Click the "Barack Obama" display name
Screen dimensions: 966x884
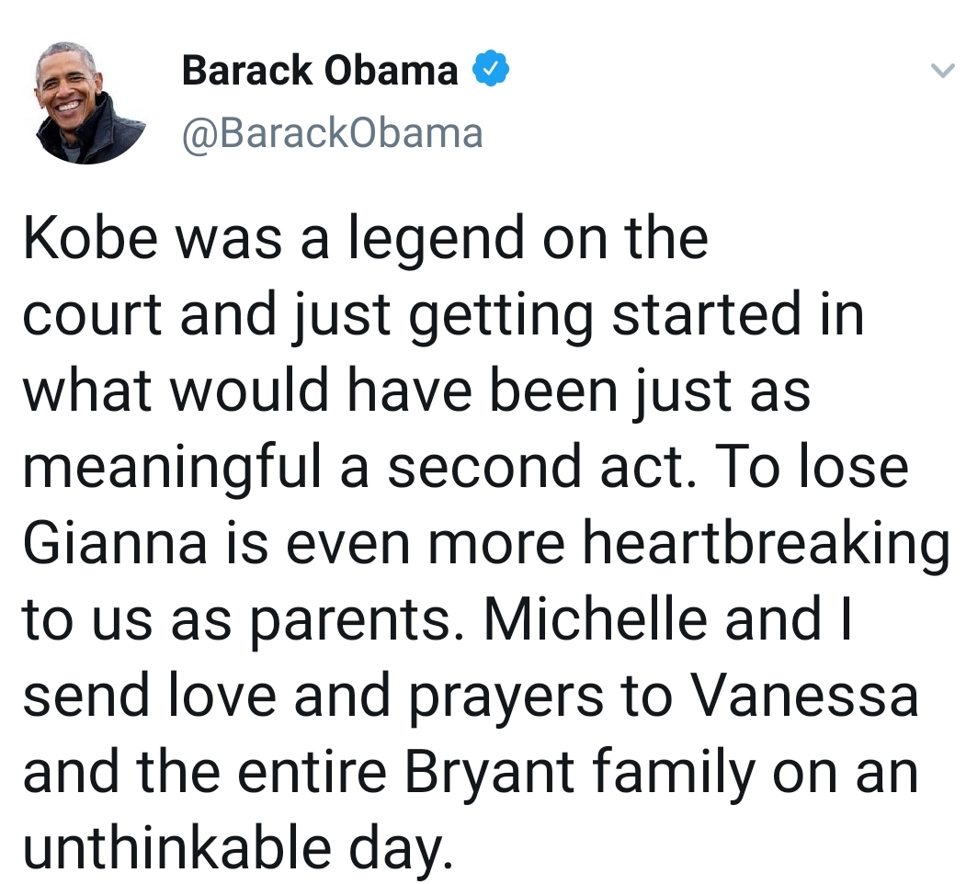(x=320, y=71)
